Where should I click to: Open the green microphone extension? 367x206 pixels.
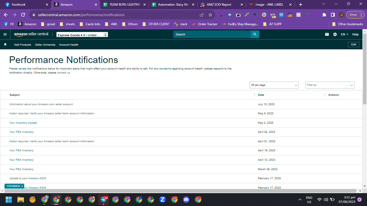tap(247, 15)
